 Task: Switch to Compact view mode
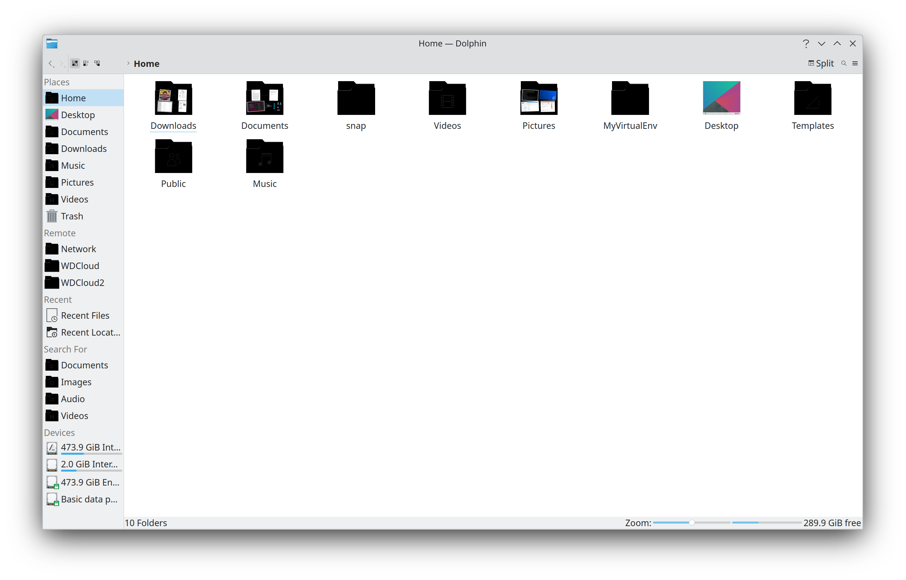pos(86,63)
